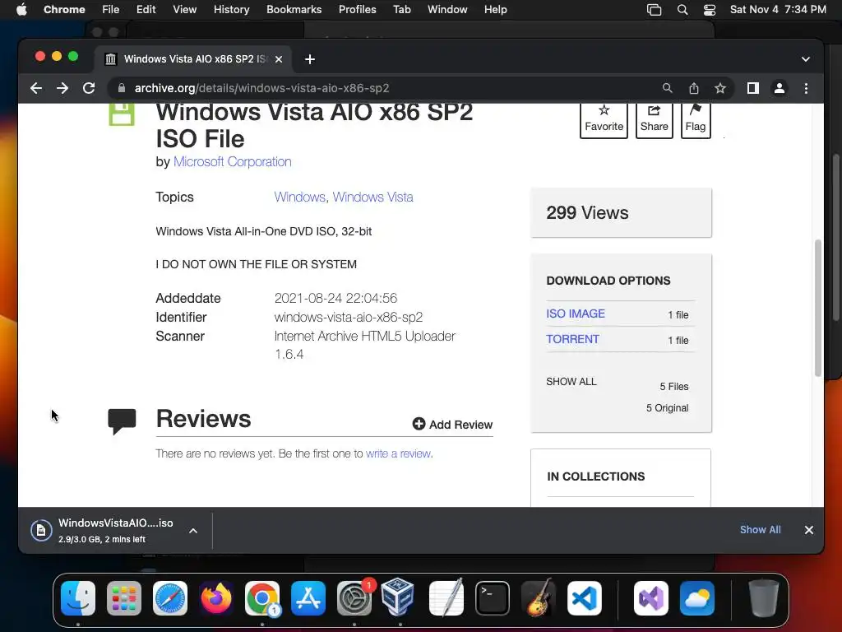Open a new tab

[310, 59]
